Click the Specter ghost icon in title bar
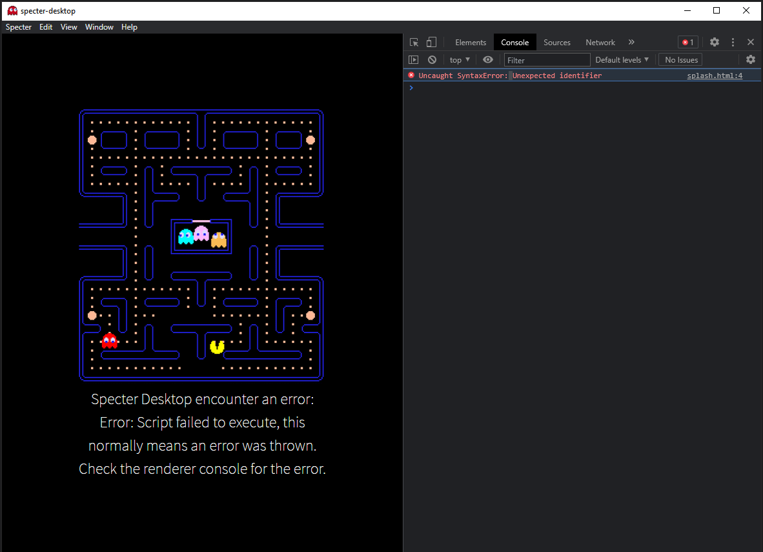The image size is (763, 552). pyautogui.click(x=12, y=11)
